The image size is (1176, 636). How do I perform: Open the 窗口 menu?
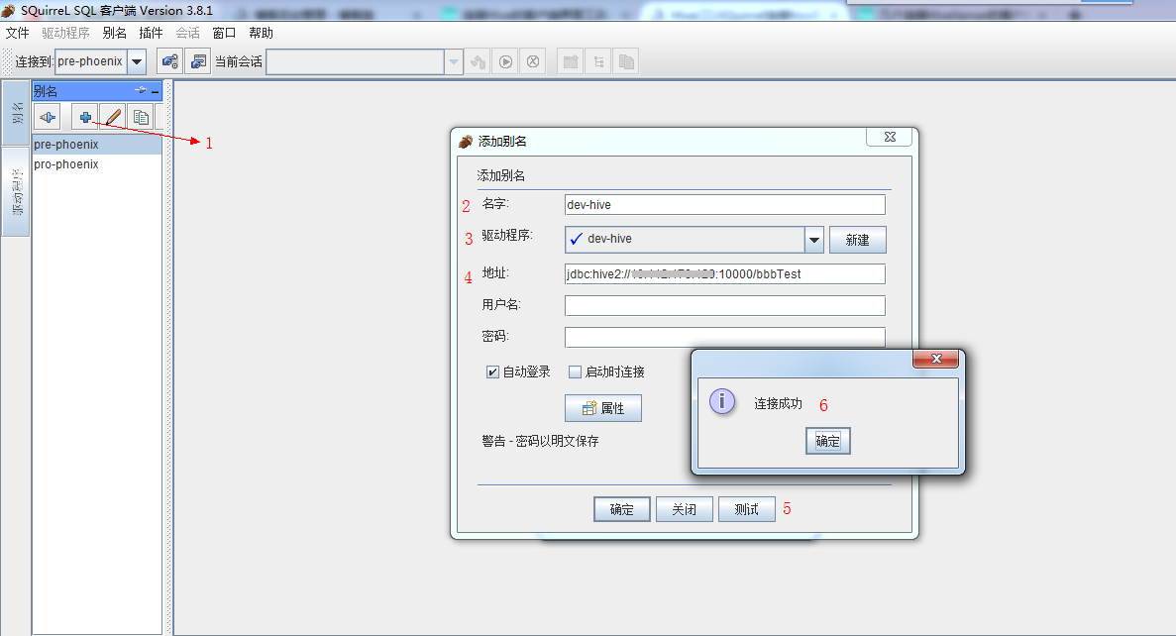pyautogui.click(x=224, y=33)
